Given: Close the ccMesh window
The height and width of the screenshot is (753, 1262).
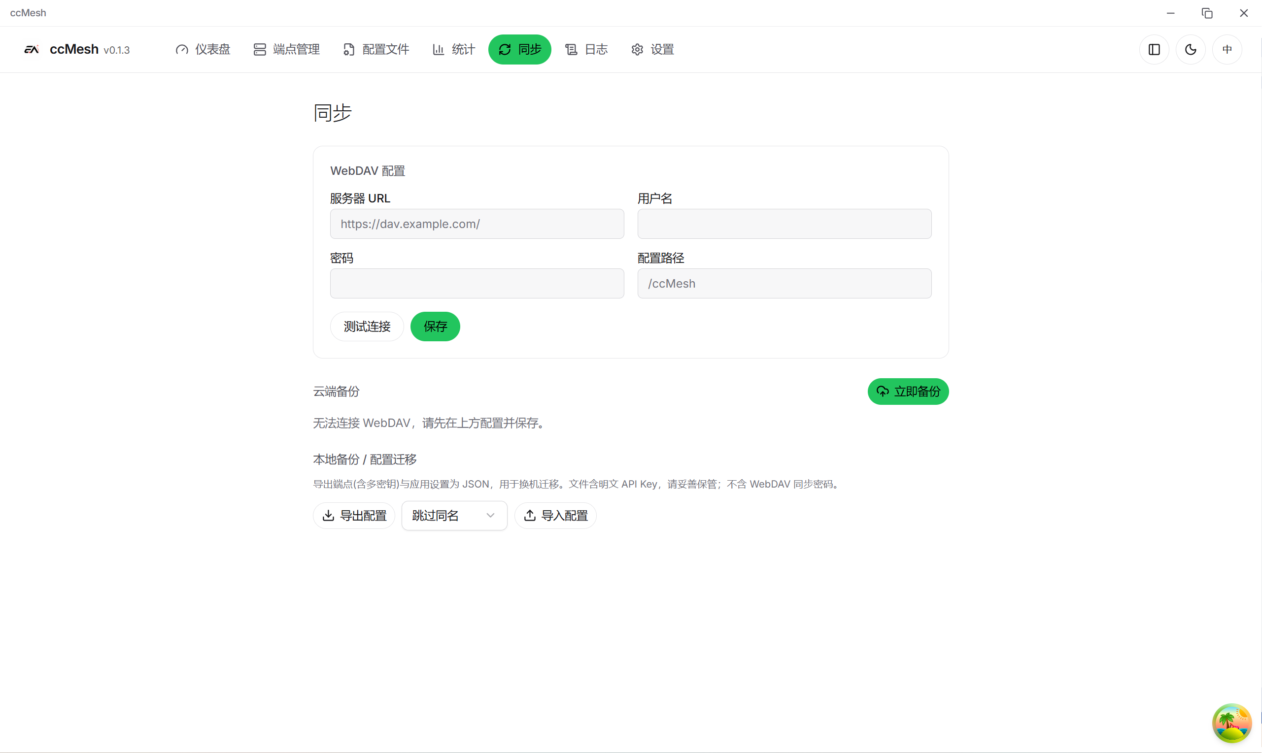Looking at the screenshot, I should [x=1244, y=13].
